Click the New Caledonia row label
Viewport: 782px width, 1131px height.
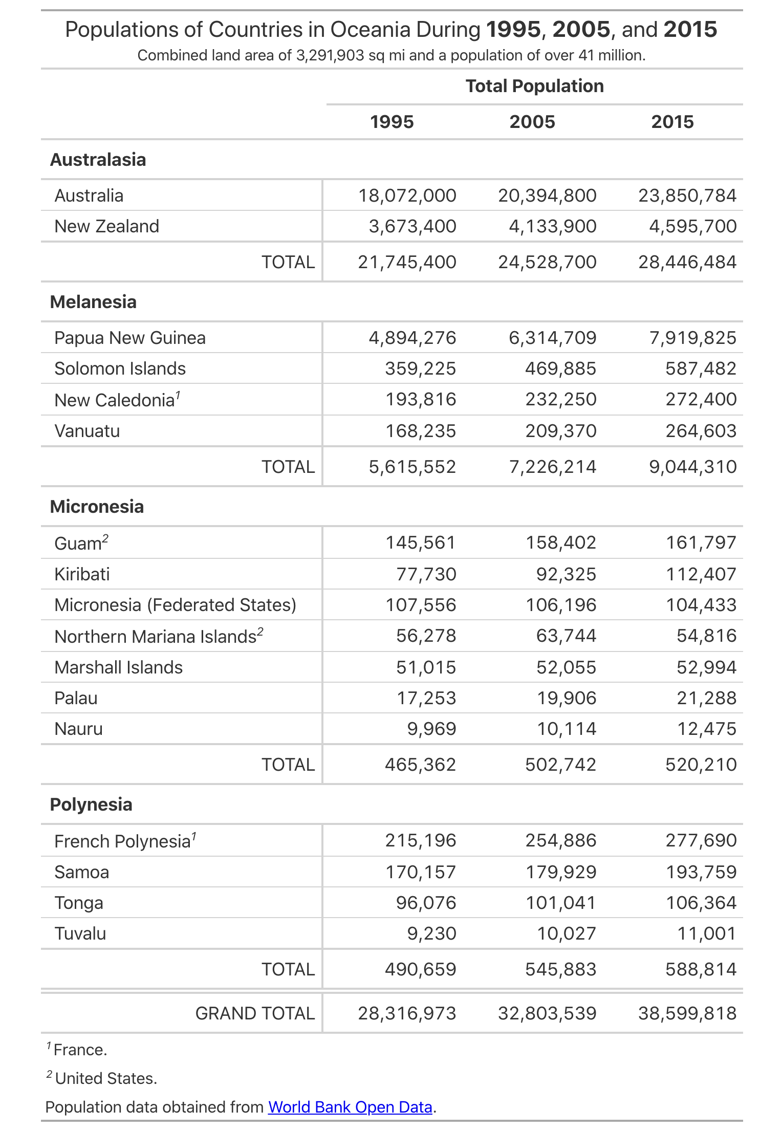tap(115, 400)
